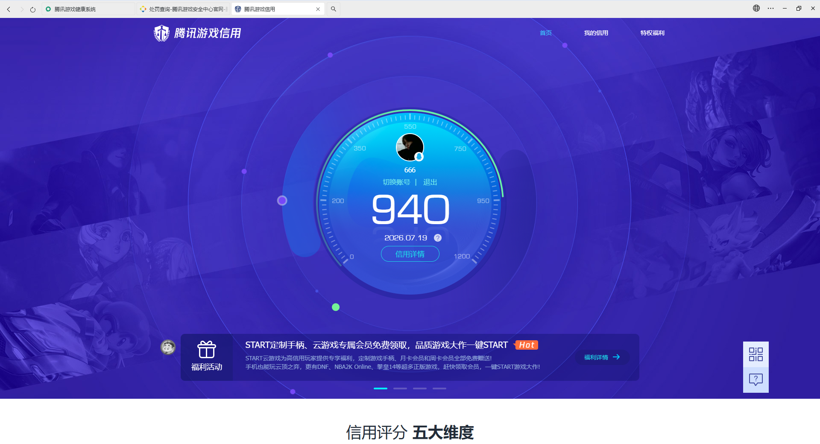Open 我的信用 navigation item
This screenshot has width=820, height=444.
[596, 33]
